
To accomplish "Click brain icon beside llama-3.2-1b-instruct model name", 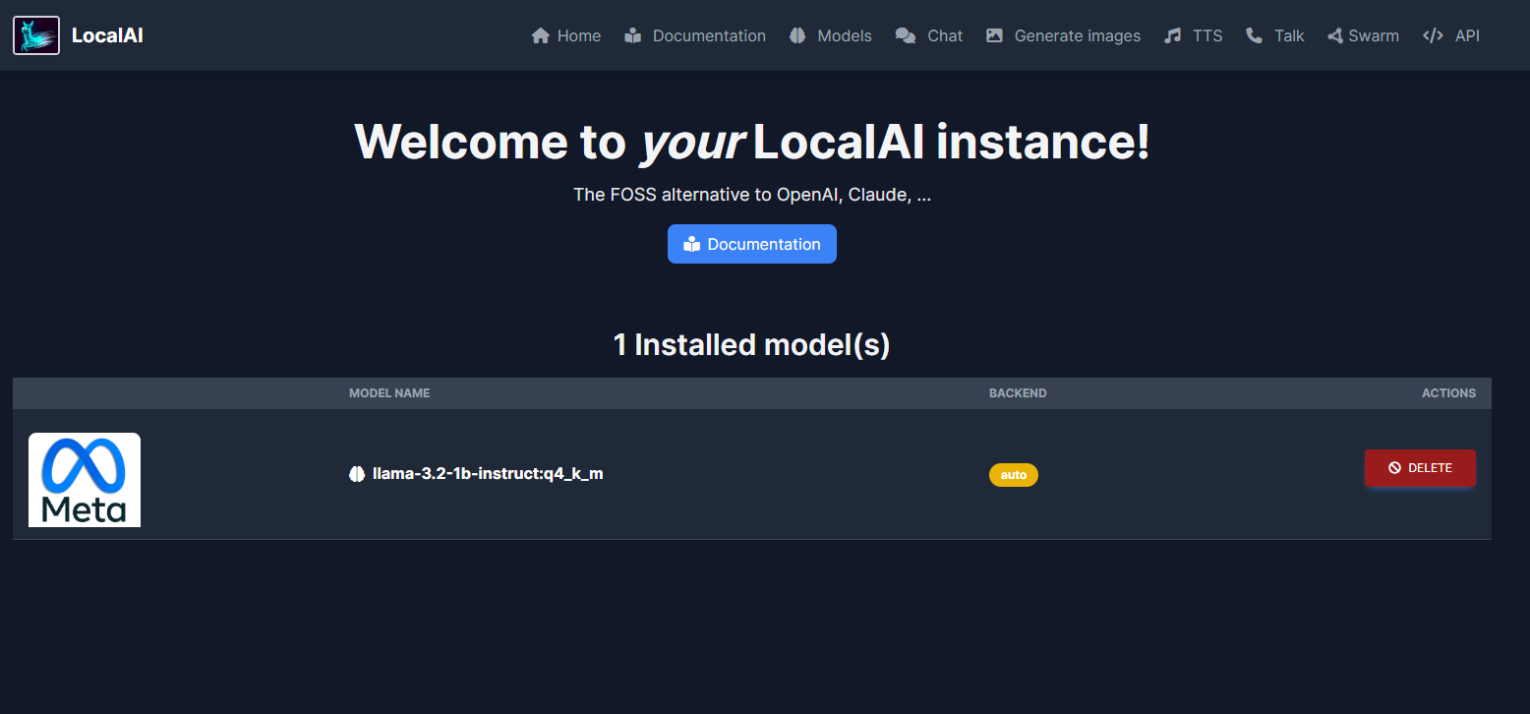I will tap(357, 474).
